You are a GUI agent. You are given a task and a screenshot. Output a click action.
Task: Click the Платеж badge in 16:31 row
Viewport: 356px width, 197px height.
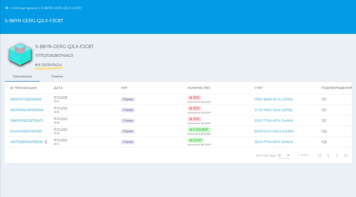click(128, 99)
